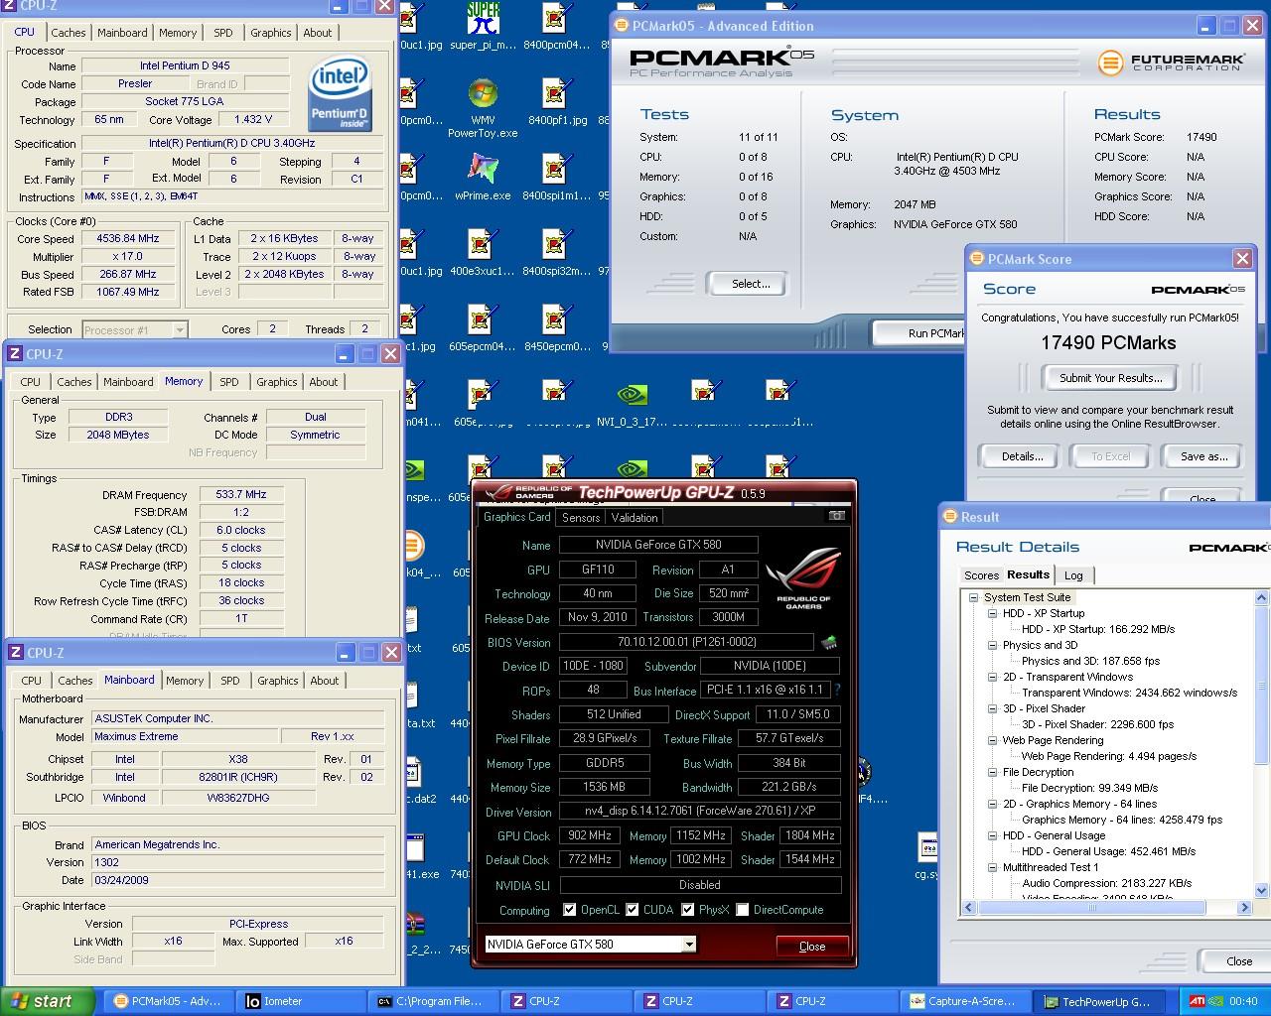
Task: Click the GPU-Z screenshot camera icon
Action: [836, 516]
